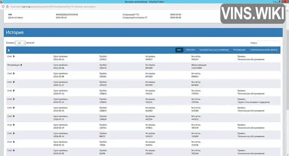Open the records-per-page dropdown showing 100

click(21, 43)
